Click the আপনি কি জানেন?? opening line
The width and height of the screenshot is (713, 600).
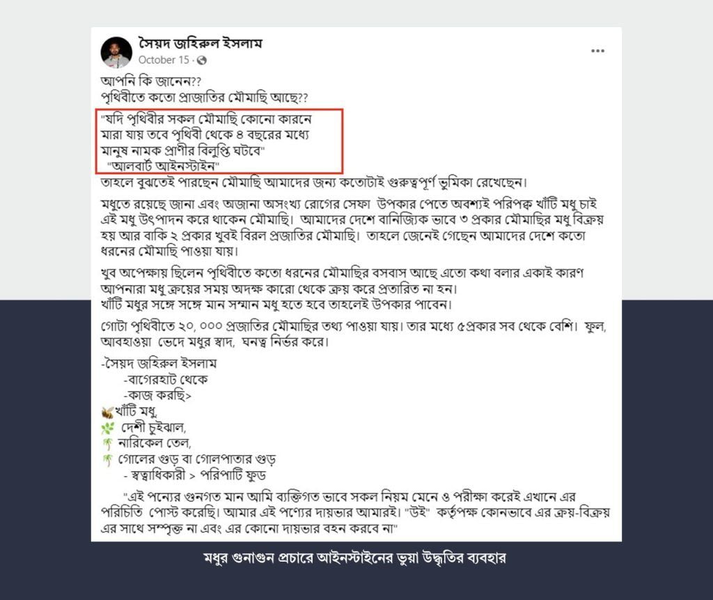(x=151, y=82)
